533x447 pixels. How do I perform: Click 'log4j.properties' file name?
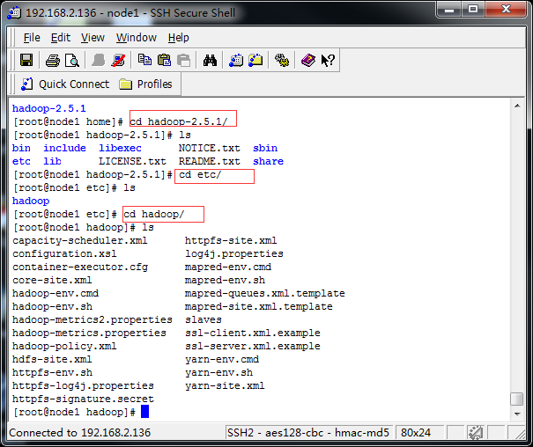234,254
